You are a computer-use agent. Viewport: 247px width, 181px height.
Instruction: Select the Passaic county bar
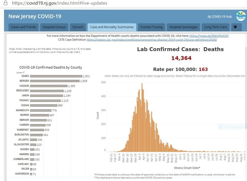click(45, 100)
